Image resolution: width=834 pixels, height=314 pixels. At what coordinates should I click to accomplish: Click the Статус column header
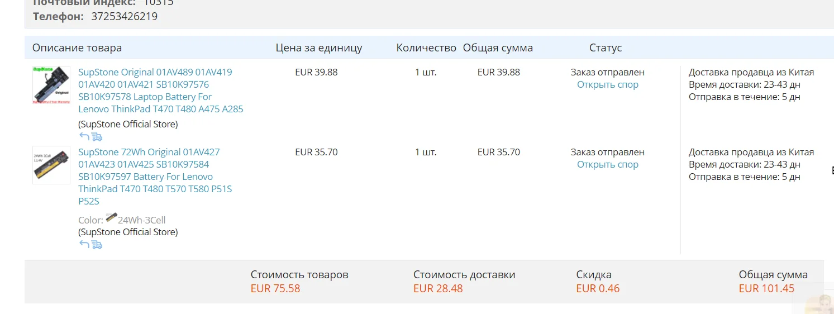(606, 47)
